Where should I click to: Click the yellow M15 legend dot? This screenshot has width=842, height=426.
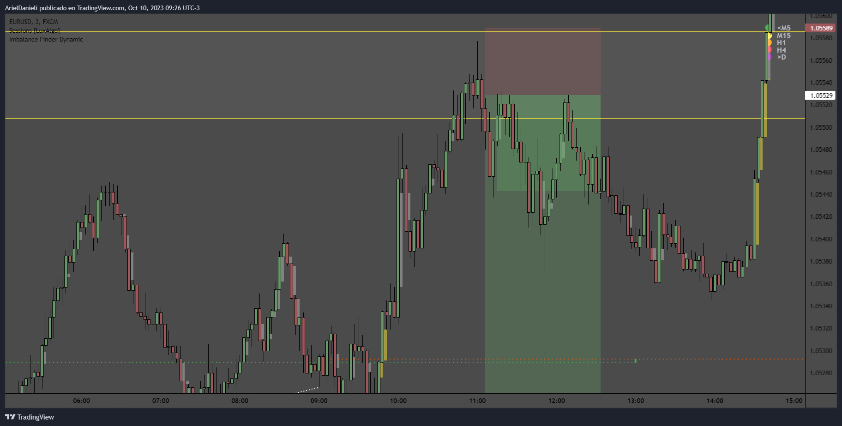pyautogui.click(x=769, y=36)
